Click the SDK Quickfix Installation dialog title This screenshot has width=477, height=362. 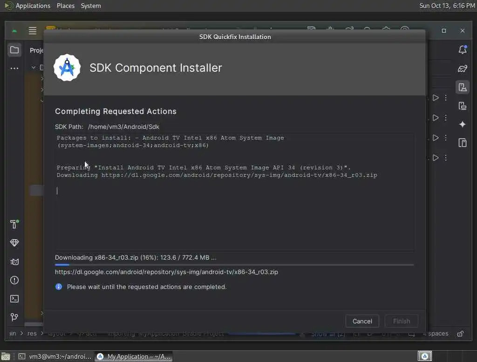pos(235,37)
